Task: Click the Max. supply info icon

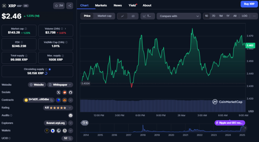Action: pyautogui.click(x=63, y=56)
